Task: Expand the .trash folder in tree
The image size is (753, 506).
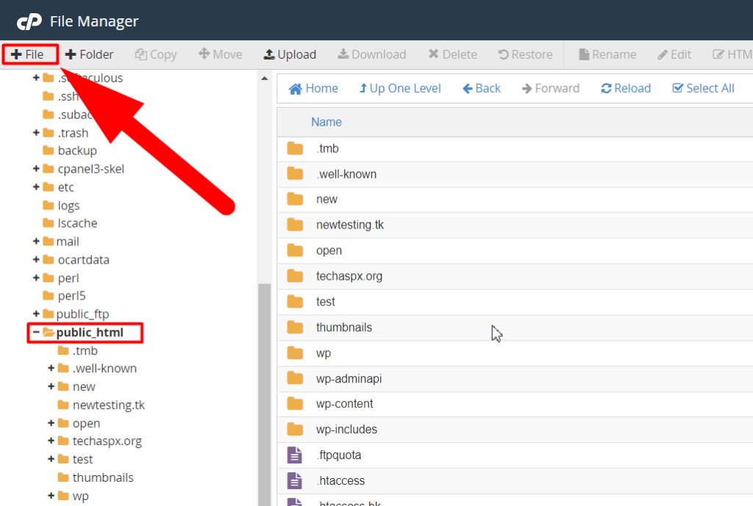Action: [x=36, y=132]
